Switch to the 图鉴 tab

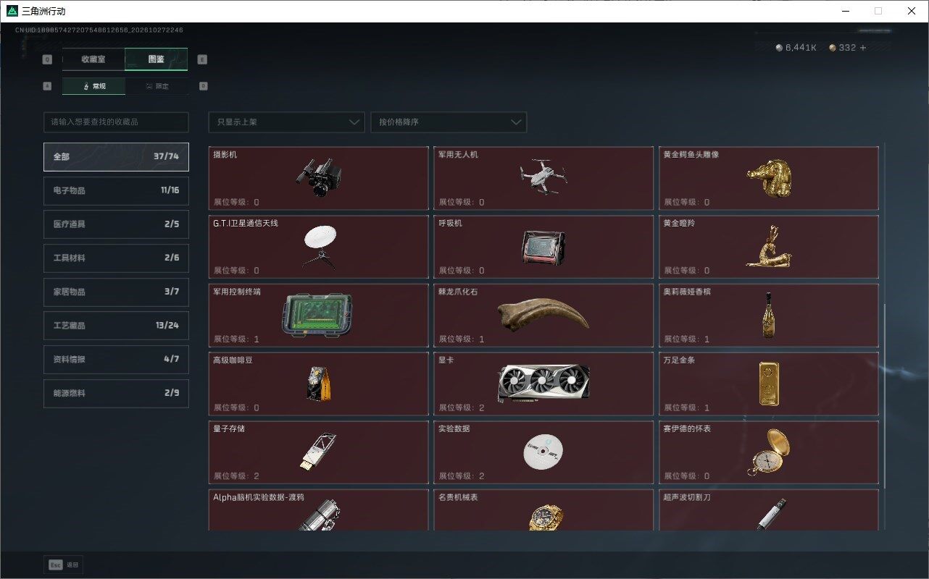pos(157,59)
